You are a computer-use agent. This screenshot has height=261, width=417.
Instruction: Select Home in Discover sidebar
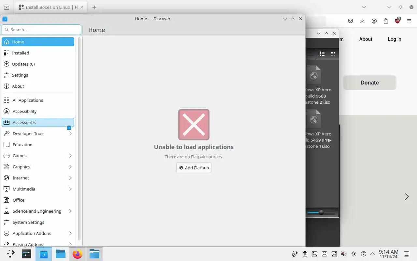point(38,42)
